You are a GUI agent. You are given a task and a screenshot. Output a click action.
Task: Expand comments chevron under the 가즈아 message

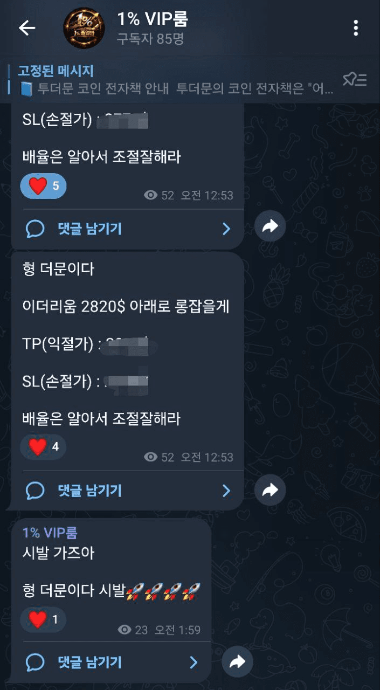(194, 662)
